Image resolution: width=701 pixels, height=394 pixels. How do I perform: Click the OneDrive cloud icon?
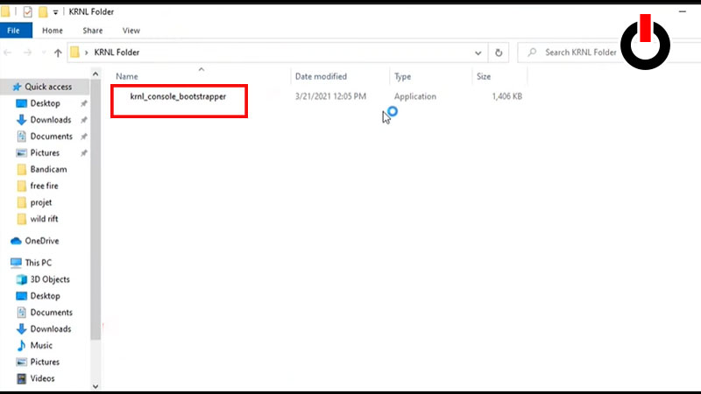pos(16,241)
